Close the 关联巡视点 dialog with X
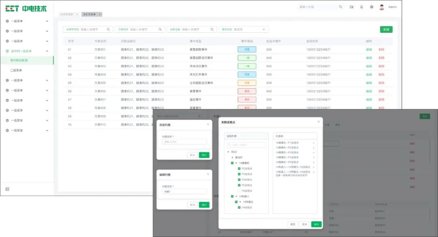The width and height of the screenshot is (438, 237). [x=318, y=122]
